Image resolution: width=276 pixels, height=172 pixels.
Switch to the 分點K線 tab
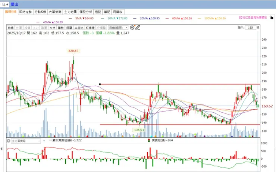(x=40, y=12)
